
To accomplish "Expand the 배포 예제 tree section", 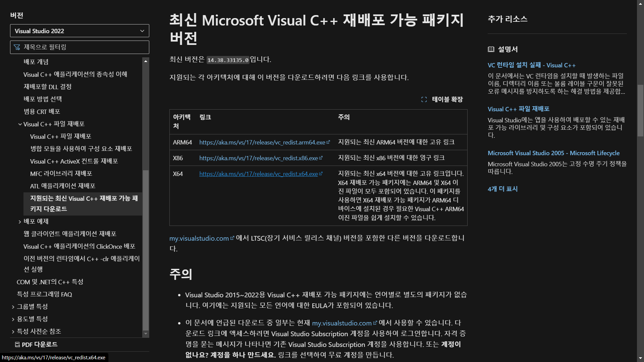I will pos(19,221).
